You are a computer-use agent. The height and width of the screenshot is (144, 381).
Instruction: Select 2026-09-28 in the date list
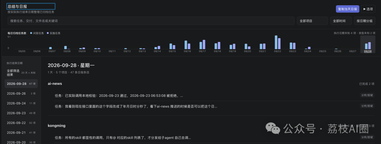coord(21,84)
